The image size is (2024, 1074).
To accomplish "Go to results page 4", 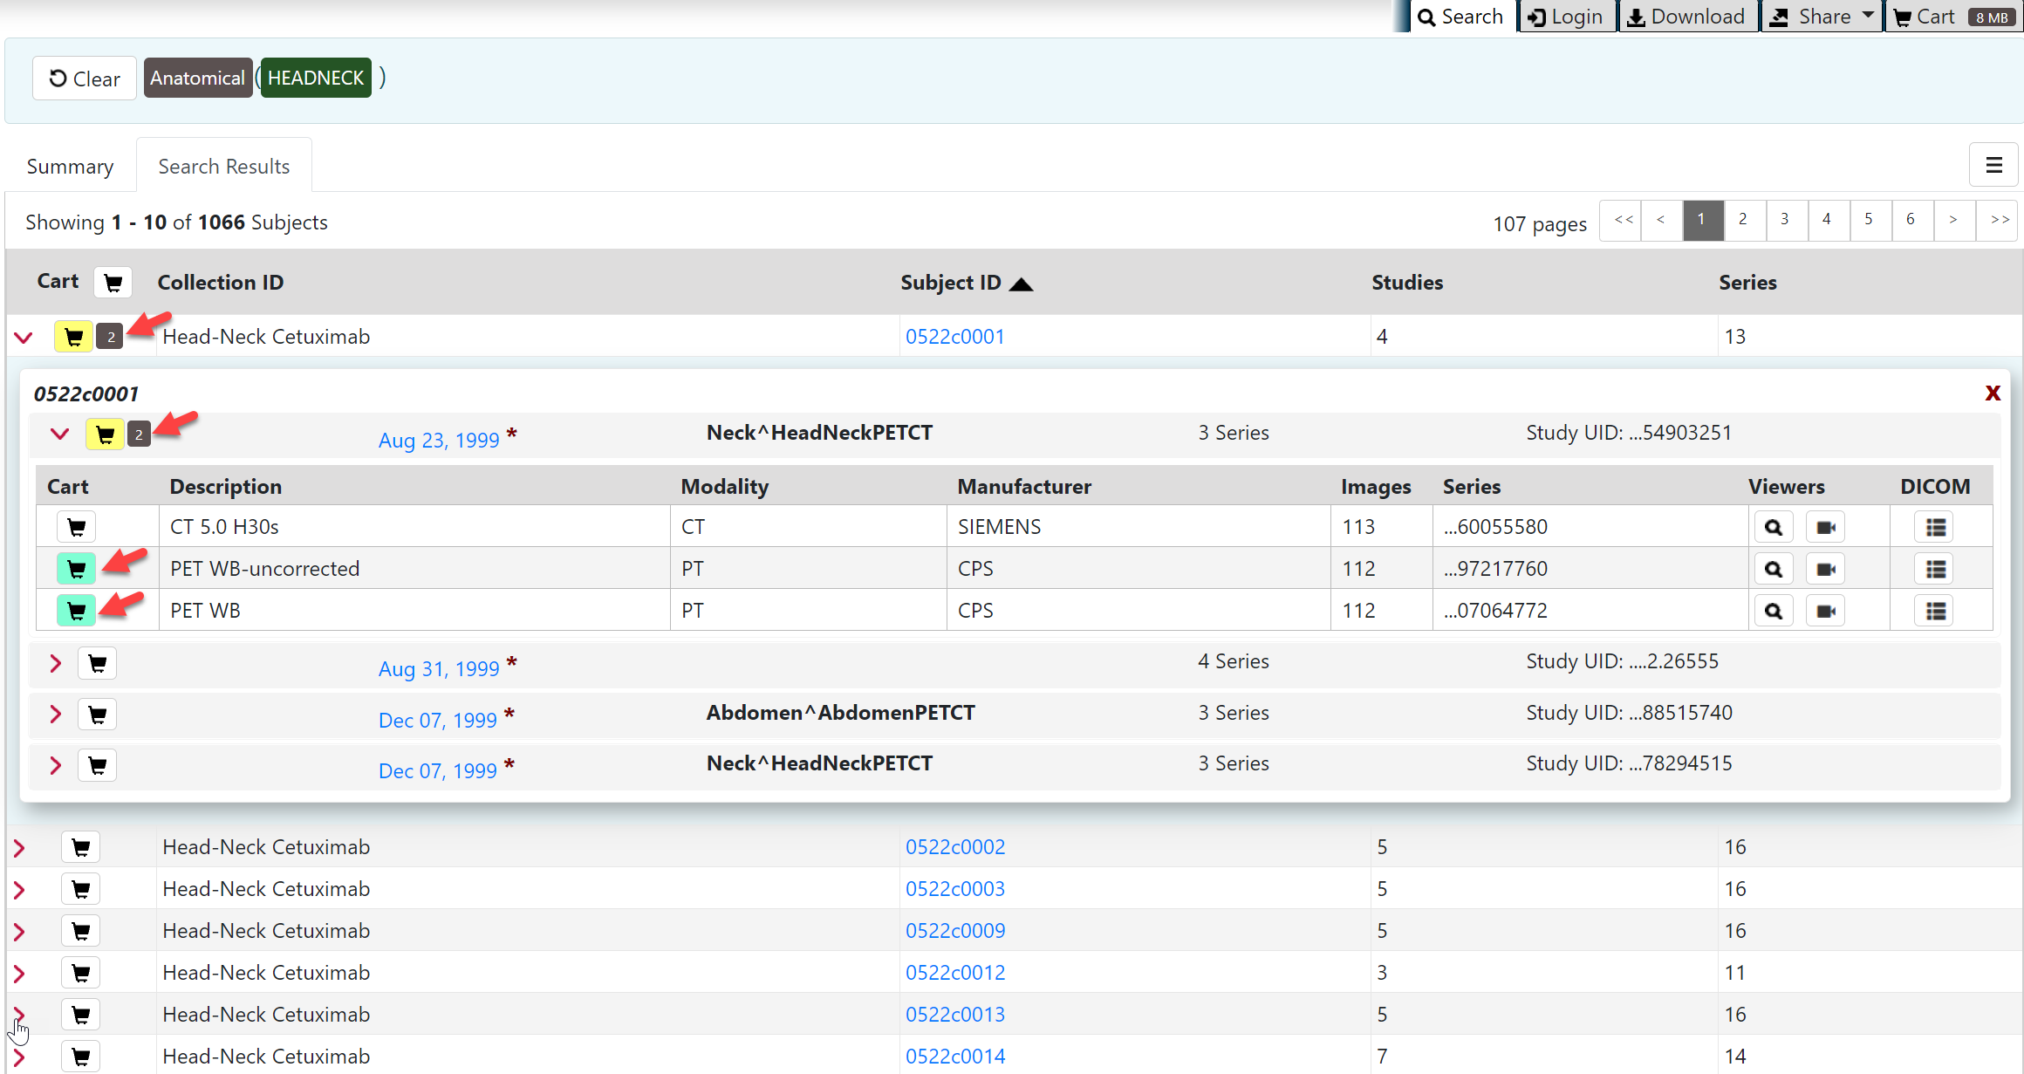I will pyautogui.click(x=1827, y=220).
